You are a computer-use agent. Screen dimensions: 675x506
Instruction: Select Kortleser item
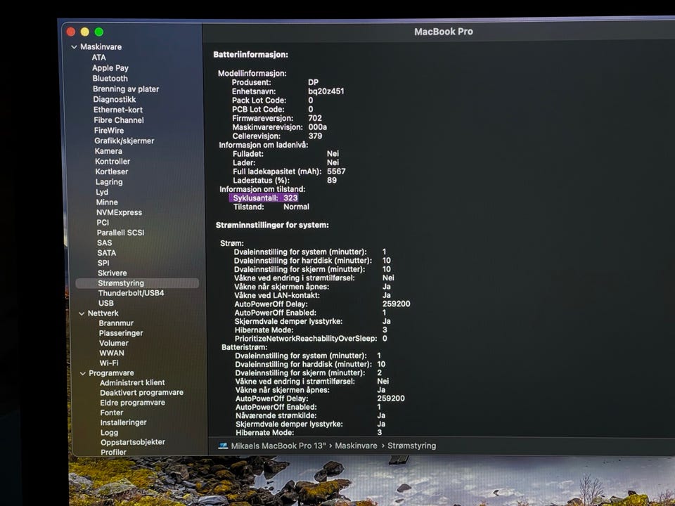click(112, 171)
